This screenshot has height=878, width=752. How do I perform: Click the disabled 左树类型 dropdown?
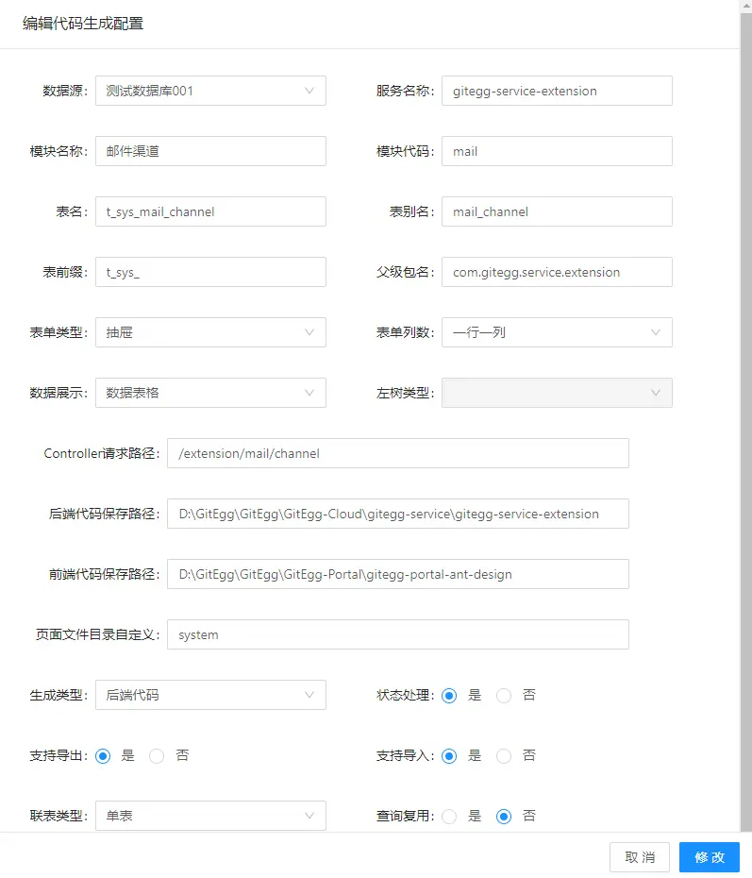(x=556, y=393)
